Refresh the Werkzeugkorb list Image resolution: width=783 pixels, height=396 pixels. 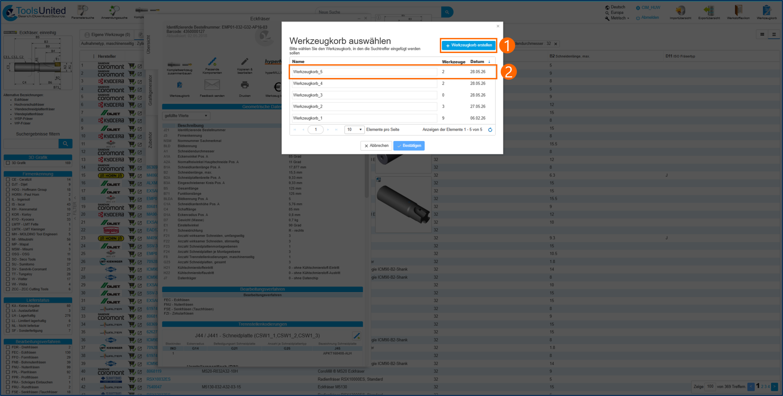coord(490,130)
